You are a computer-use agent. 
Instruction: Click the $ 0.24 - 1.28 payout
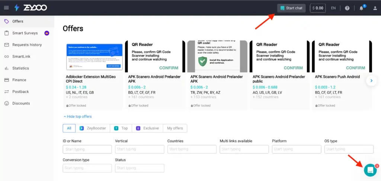[76, 87]
